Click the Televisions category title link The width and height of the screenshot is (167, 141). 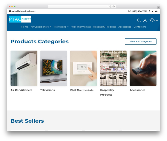pos(47,90)
